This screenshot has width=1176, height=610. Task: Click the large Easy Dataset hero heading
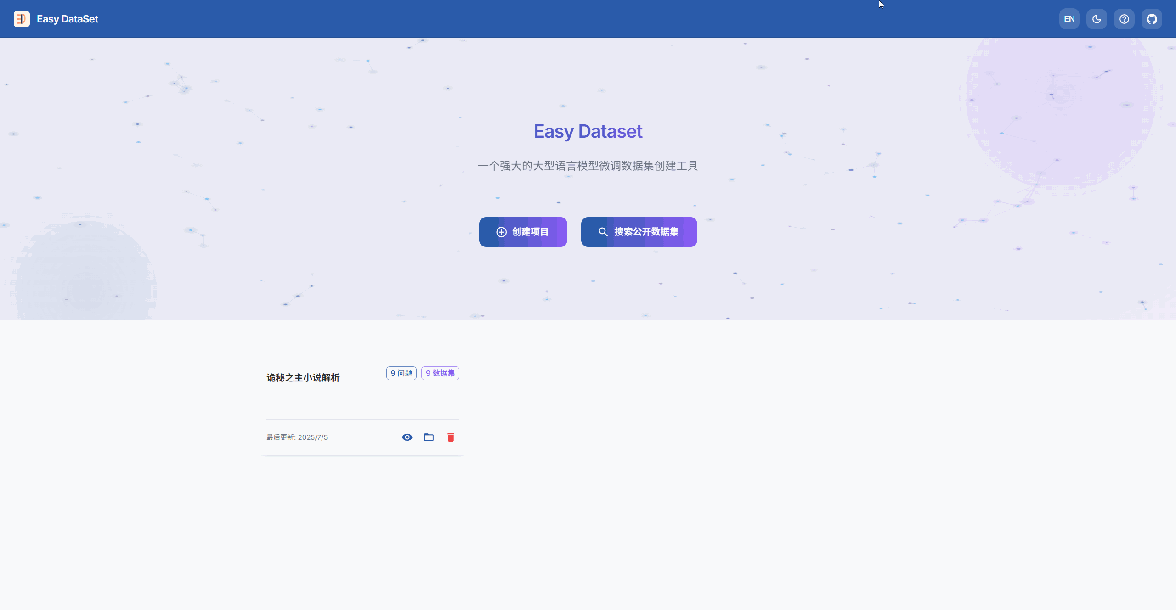pyautogui.click(x=588, y=131)
